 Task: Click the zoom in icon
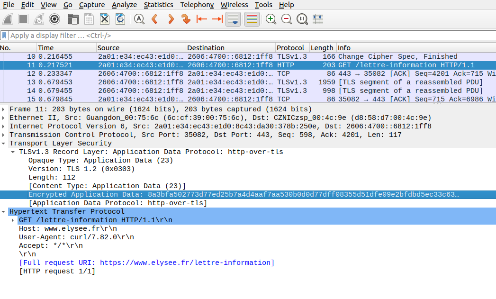coord(271,19)
